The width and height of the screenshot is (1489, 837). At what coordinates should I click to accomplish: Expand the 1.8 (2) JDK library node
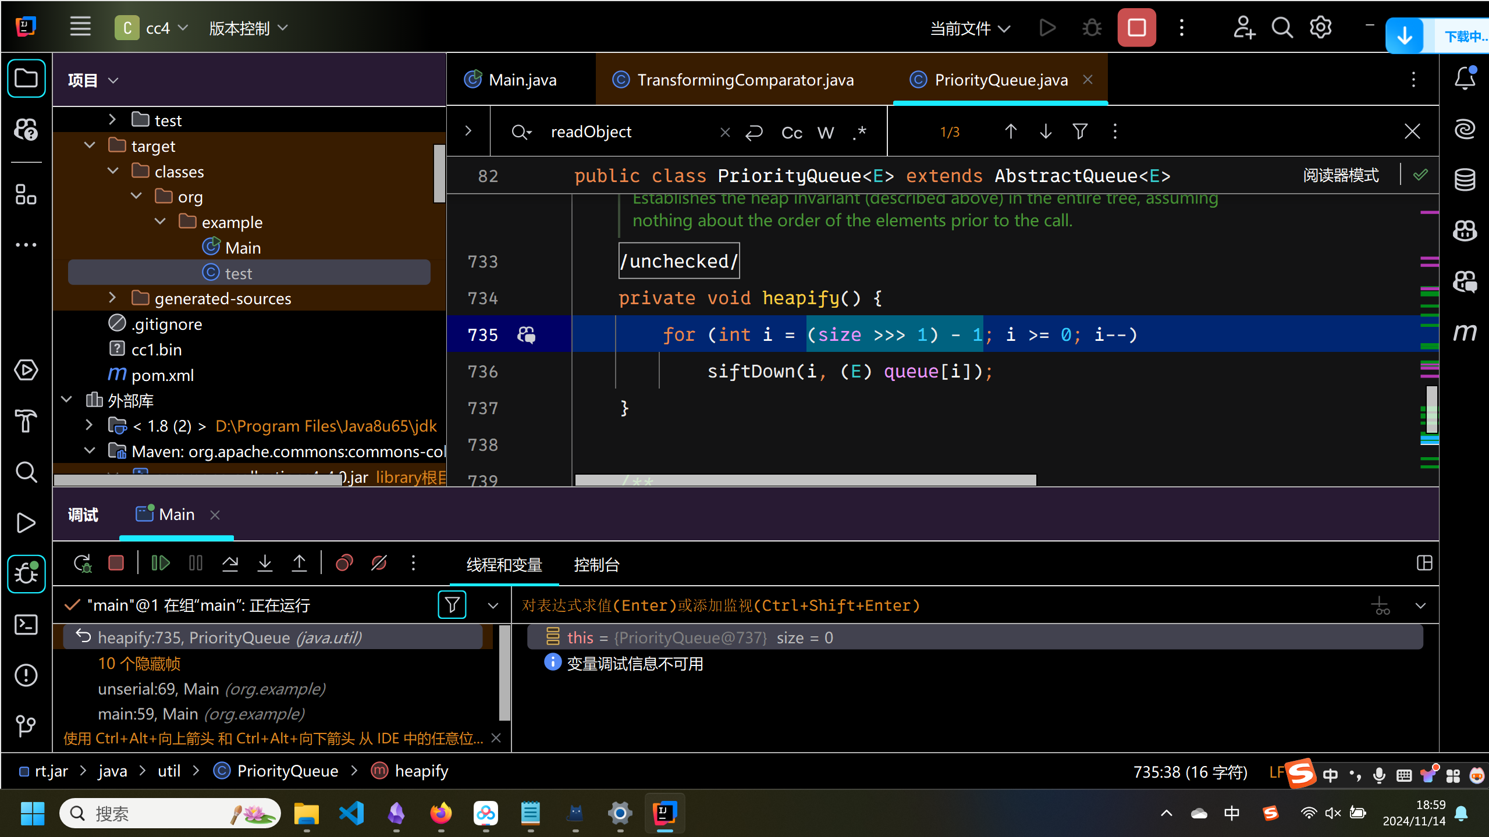(89, 425)
